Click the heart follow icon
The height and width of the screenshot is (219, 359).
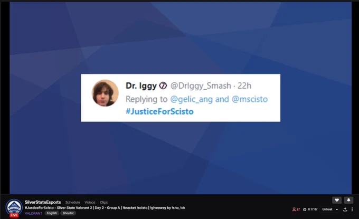point(337,200)
